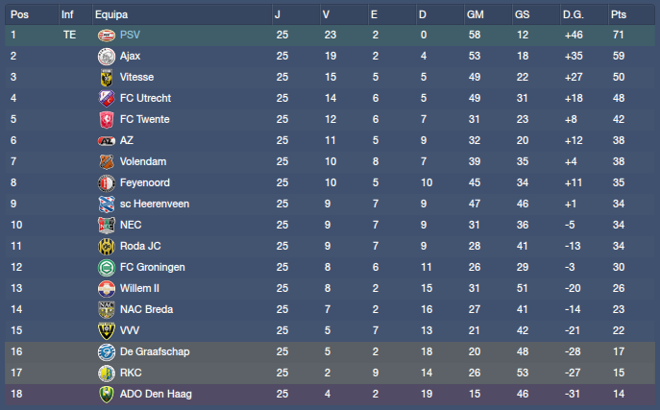Click the Vitesse club badge

(x=106, y=77)
